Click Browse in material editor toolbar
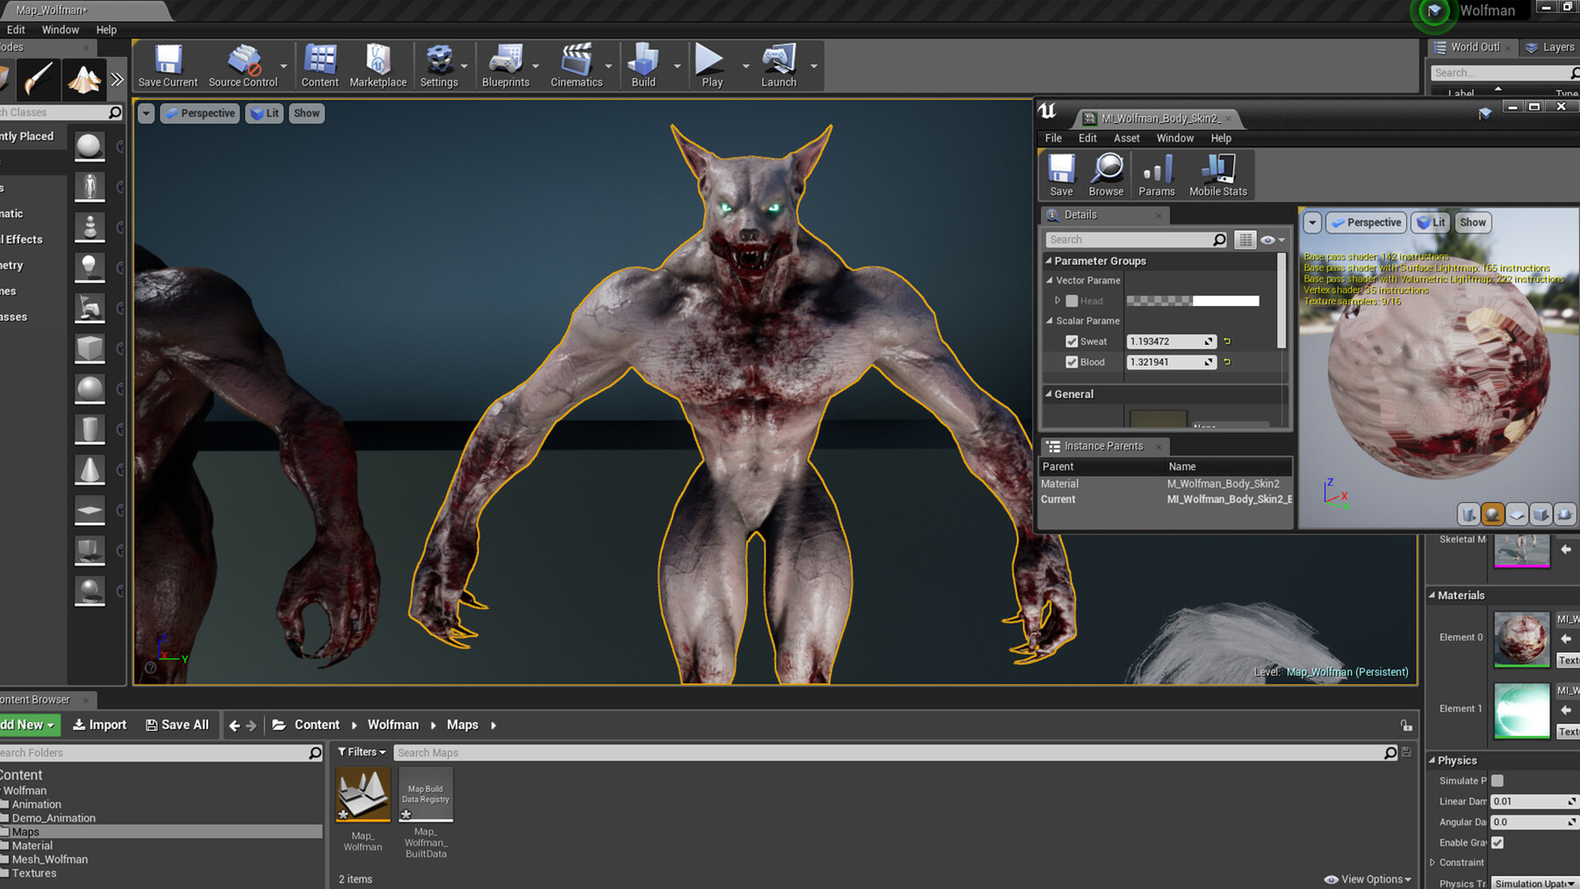 1106,175
